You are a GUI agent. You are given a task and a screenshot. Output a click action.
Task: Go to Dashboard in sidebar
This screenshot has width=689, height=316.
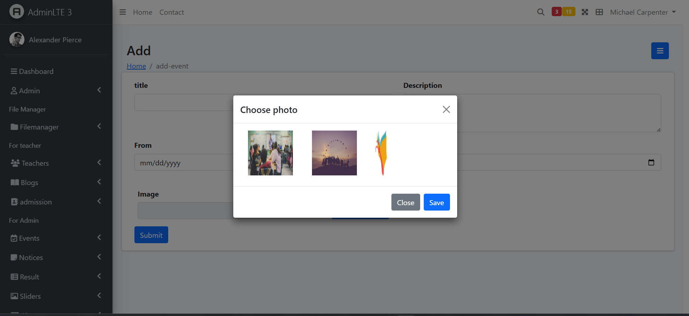click(x=56, y=71)
